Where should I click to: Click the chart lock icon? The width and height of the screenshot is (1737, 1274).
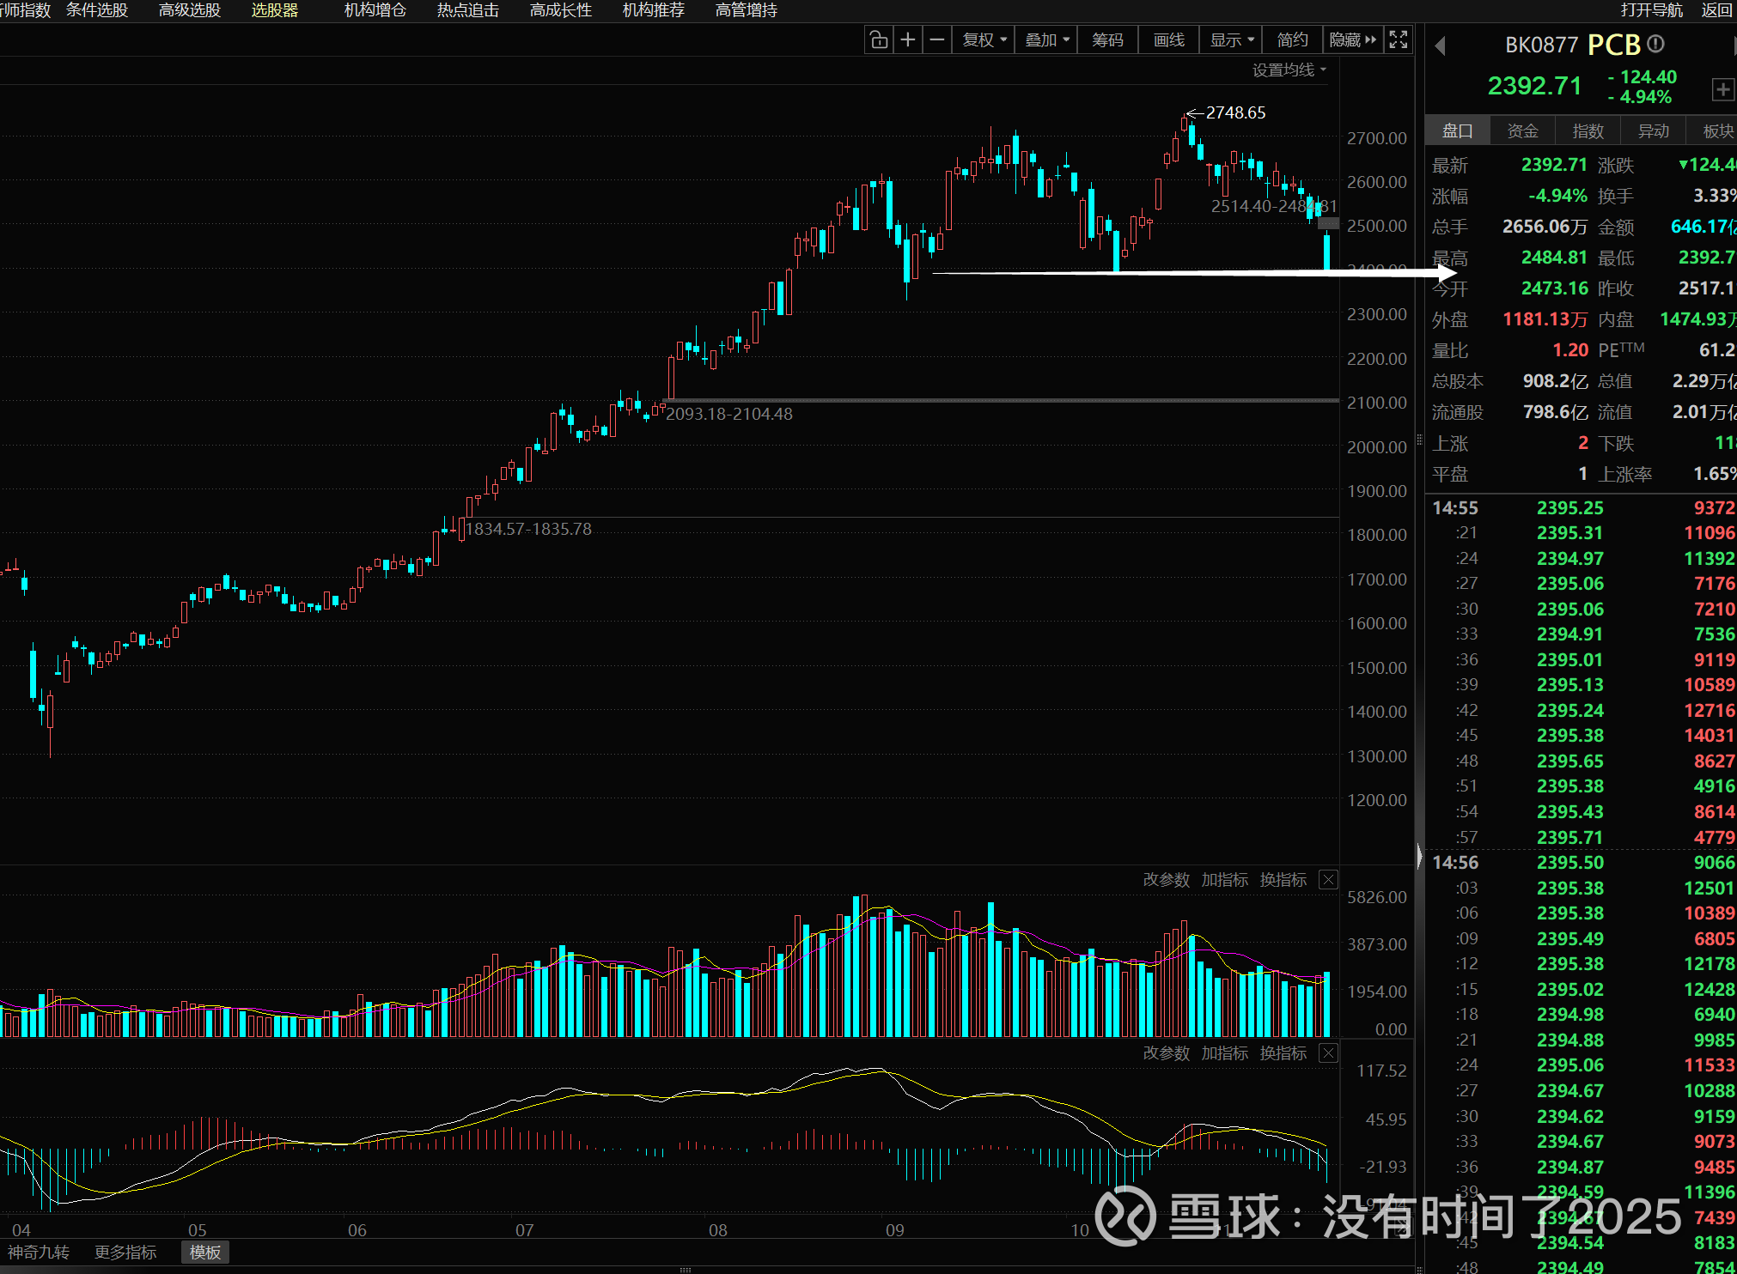pos(878,39)
